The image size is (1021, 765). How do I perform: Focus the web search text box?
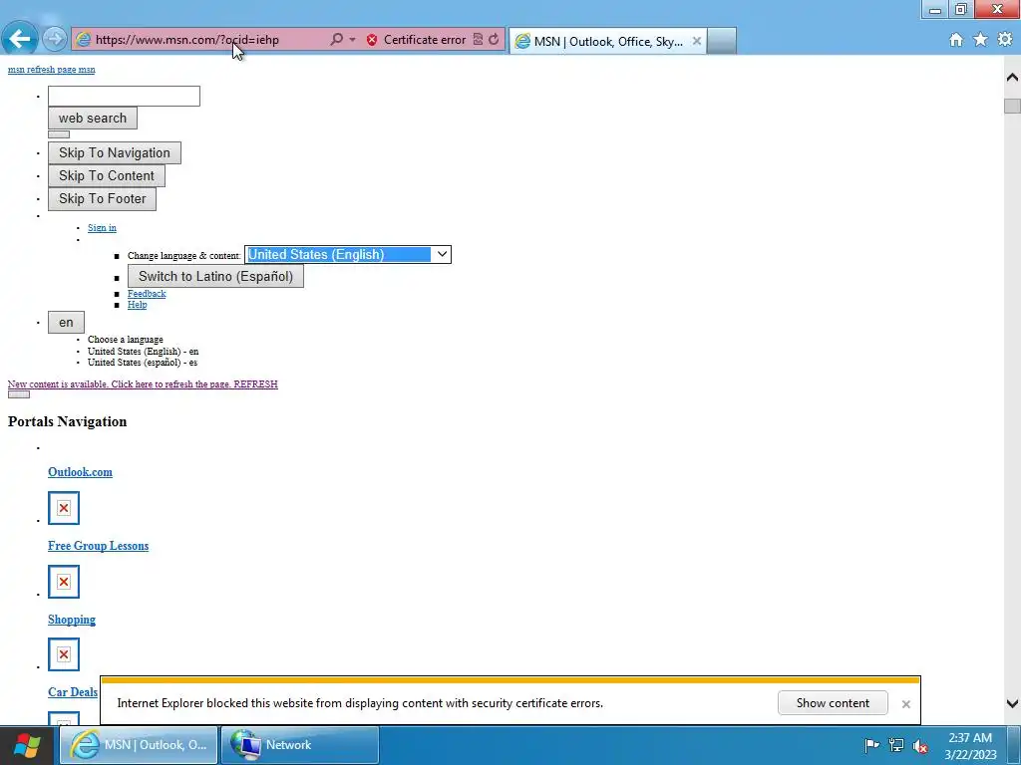(x=124, y=97)
